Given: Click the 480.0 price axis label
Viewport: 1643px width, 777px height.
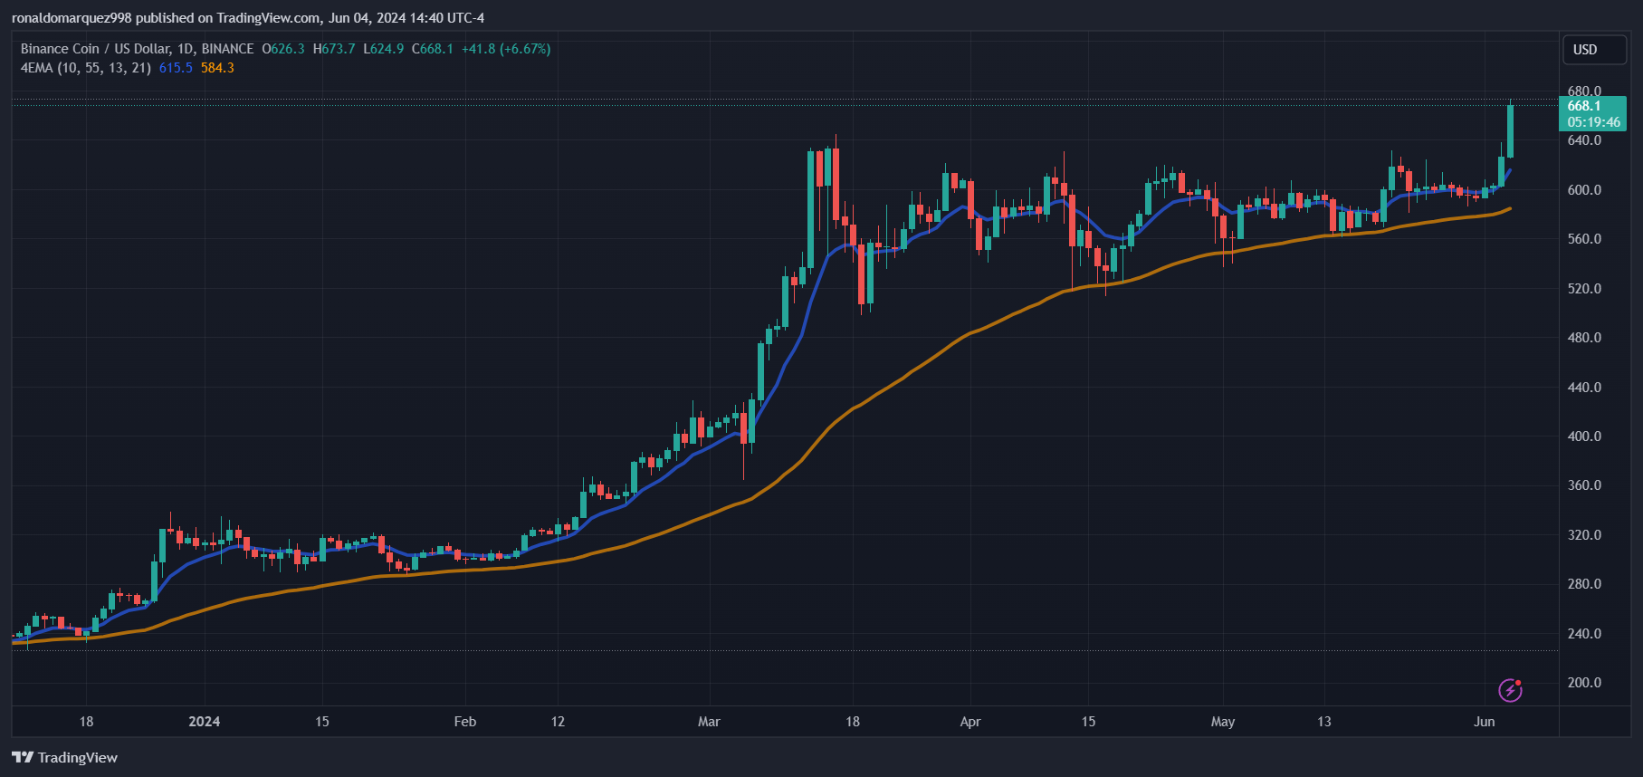Looking at the screenshot, I should [x=1584, y=338].
